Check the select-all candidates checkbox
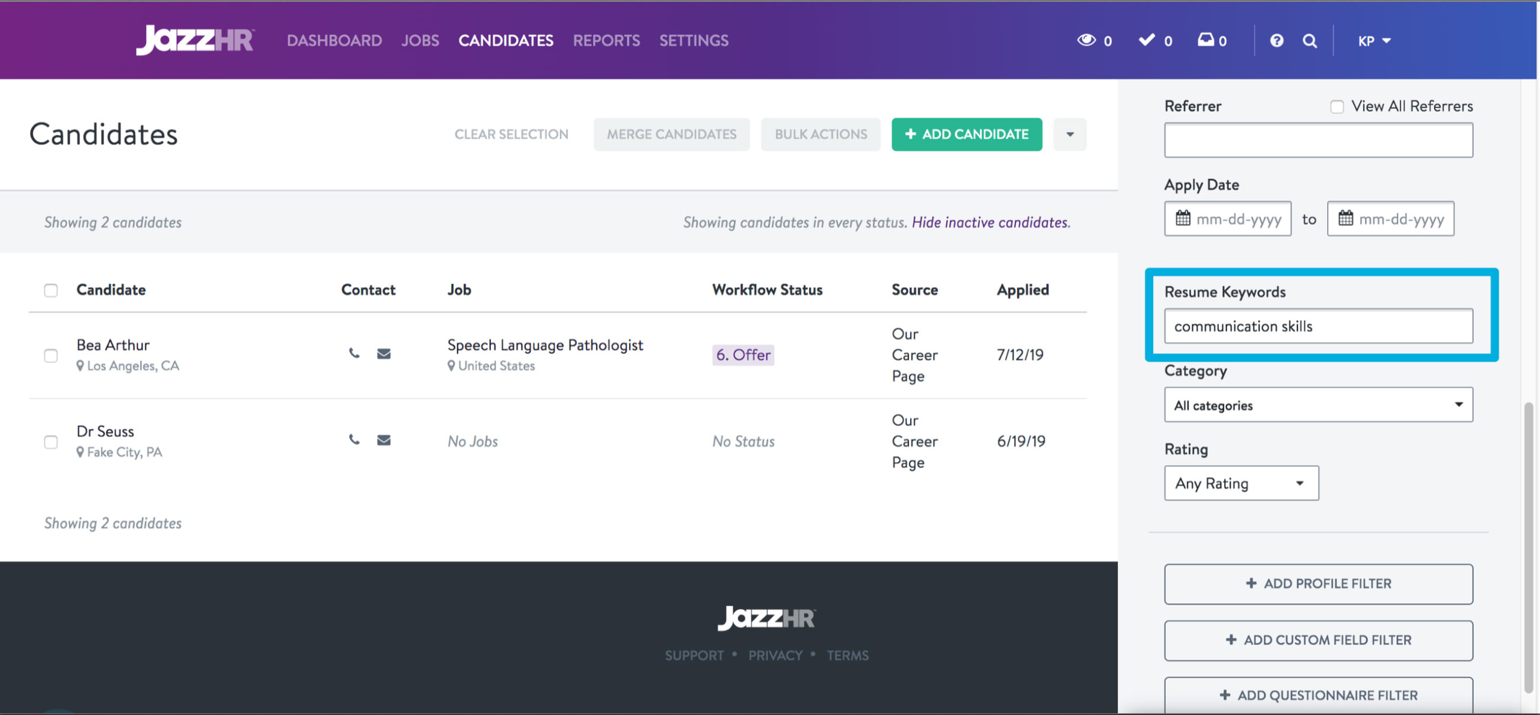Screen dimensions: 1540x715 pyautogui.click(x=51, y=290)
